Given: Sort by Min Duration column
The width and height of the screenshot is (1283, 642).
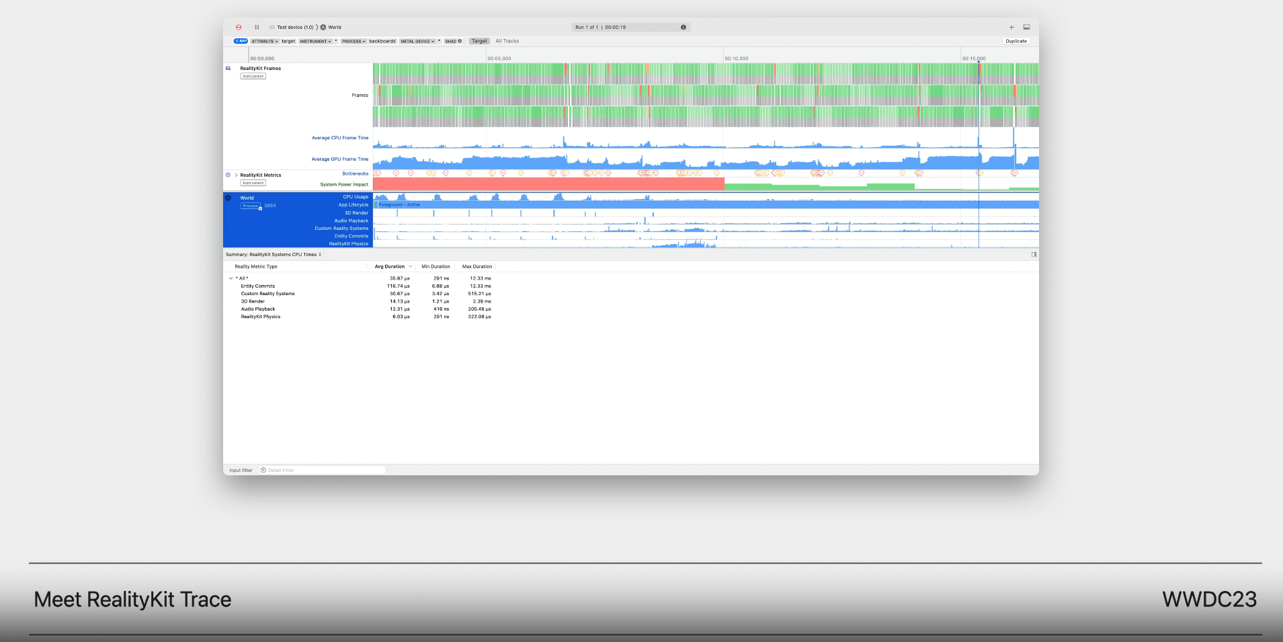Looking at the screenshot, I should point(436,267).
